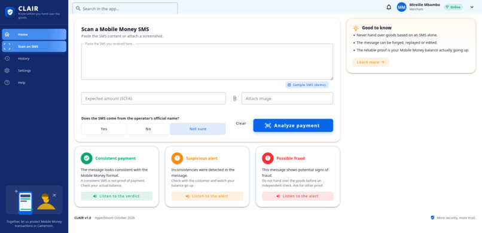Click the plus icon on sidebar illustration
Viewport: 482px width, 233px height.
tap(16, 191)
